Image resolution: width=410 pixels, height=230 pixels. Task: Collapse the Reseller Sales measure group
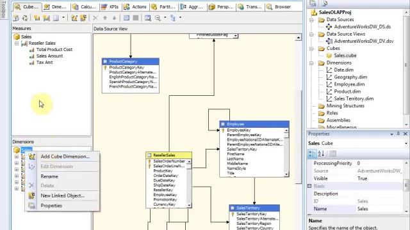coord(17,43)
